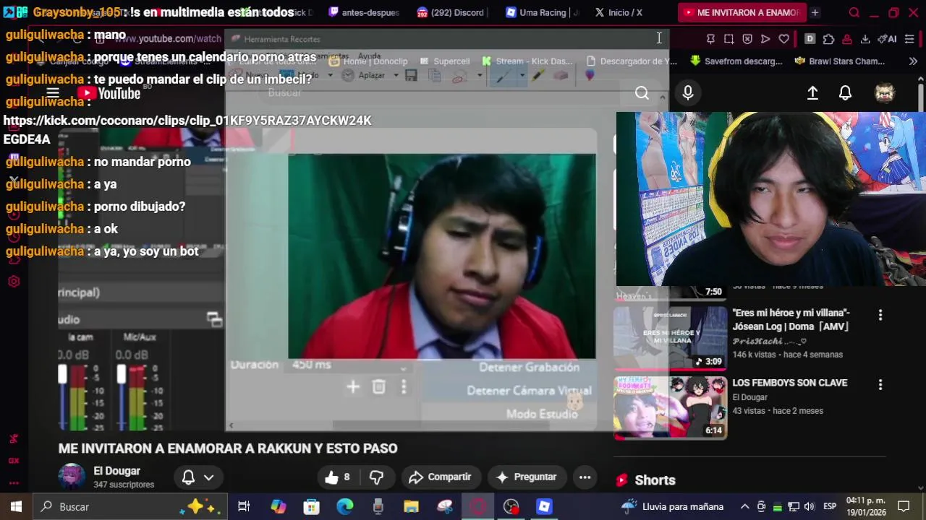Open Task View on the taskbar
The image size is (926, 520).
pyautogui.click(x=244, y=506)
